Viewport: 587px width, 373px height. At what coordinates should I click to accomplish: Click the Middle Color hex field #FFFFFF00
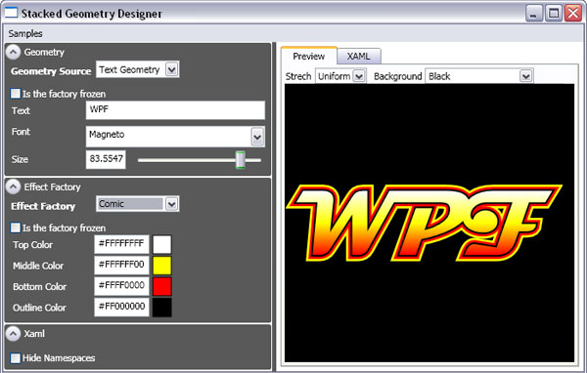coord(121,265)
